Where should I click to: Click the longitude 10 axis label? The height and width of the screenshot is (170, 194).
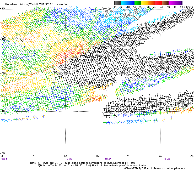pyautogui.click(x=66, y=156)
